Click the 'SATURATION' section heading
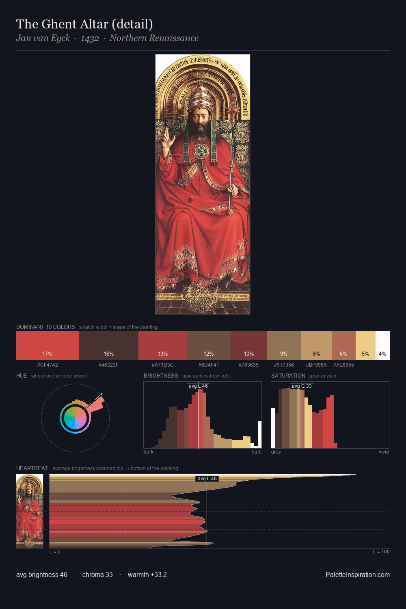This screenshot has width=406, height=609. pyautogui.click(x=288, y=376)
